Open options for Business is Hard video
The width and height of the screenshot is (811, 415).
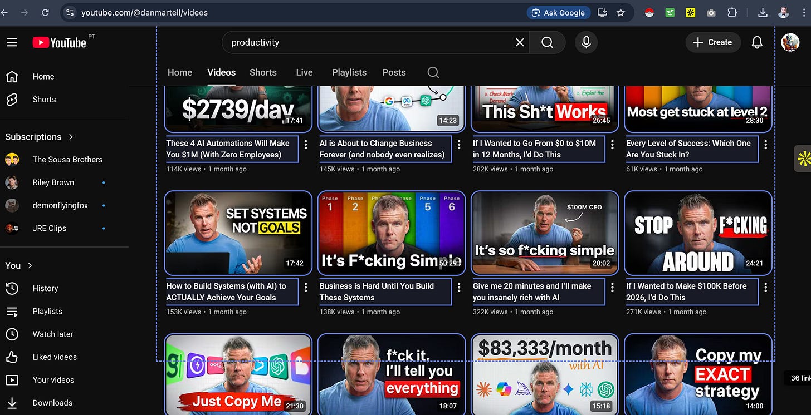click(x=459, y=287)
